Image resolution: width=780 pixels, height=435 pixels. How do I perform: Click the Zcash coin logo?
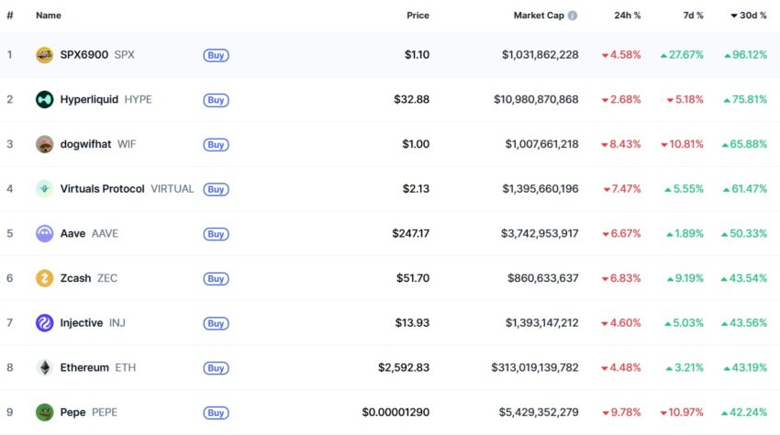pyautogui.click(x=44, y=278)
